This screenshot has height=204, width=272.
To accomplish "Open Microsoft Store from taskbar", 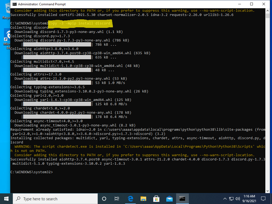I will pyautogui.click(x=156, y=199).
